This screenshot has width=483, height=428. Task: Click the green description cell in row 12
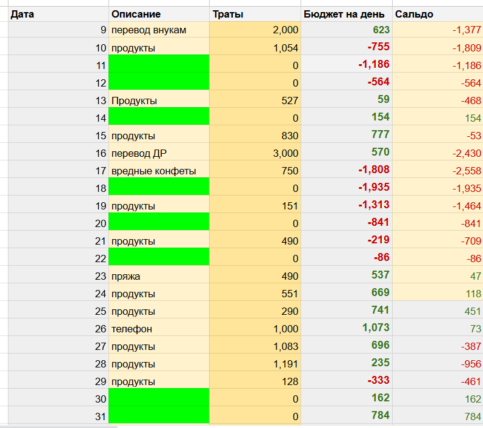coord(159,81)
